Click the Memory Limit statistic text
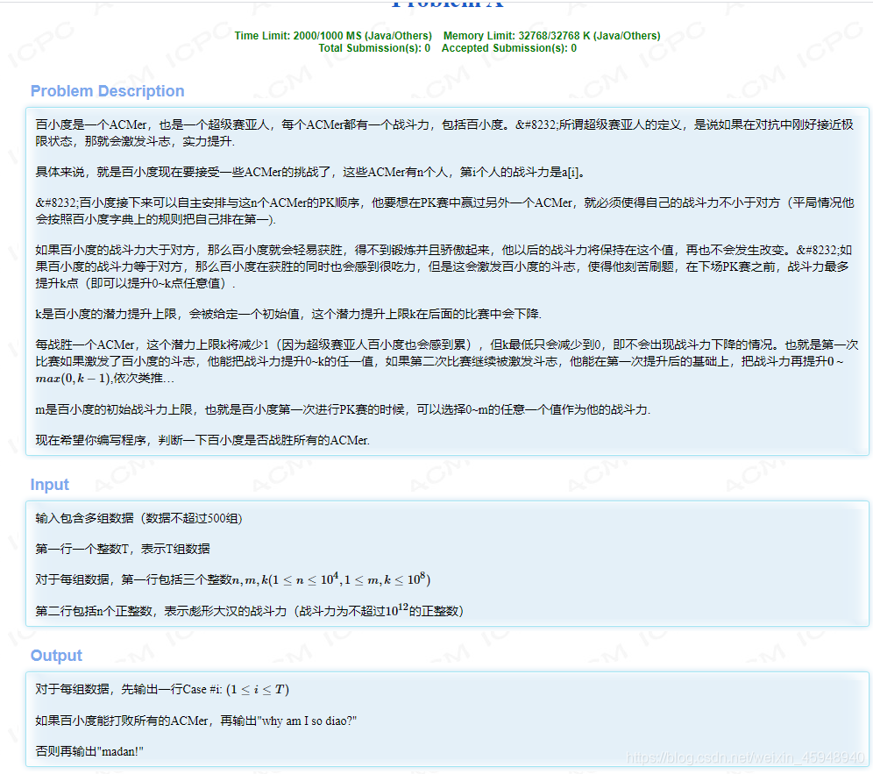This screenshot has width=873, height=774. [x=551, y=36]
